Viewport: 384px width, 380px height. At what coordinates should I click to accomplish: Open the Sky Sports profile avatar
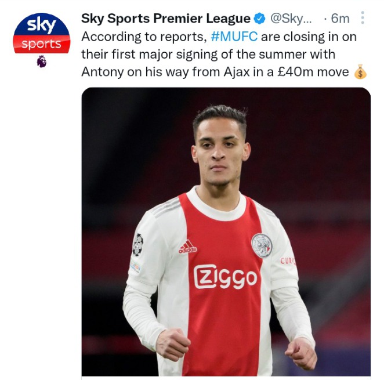tap(42, 33)
